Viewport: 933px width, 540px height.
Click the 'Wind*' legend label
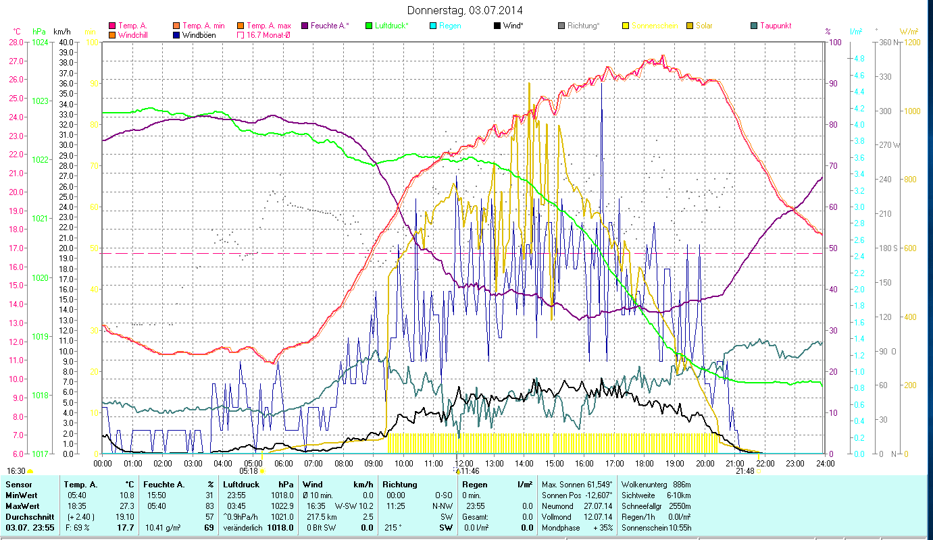pos(513,26)
